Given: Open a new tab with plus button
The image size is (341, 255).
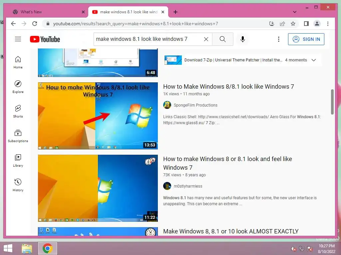Looking at the screenshot, I should (175, 12).
